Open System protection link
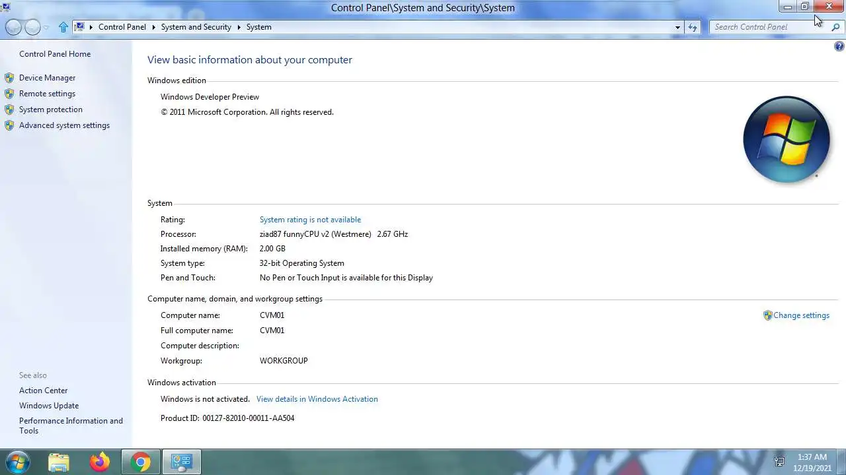 pyautogui.click(x=51, y=110)
